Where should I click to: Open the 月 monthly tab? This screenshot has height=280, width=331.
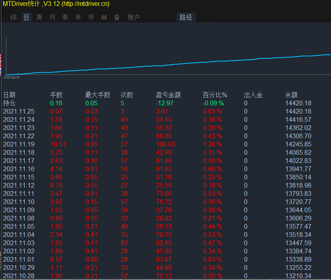click(x=52, y=17)
